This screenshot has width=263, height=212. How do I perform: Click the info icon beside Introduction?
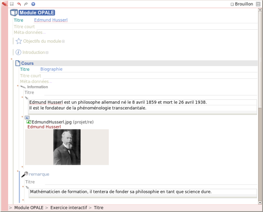[x=18, y=52]
